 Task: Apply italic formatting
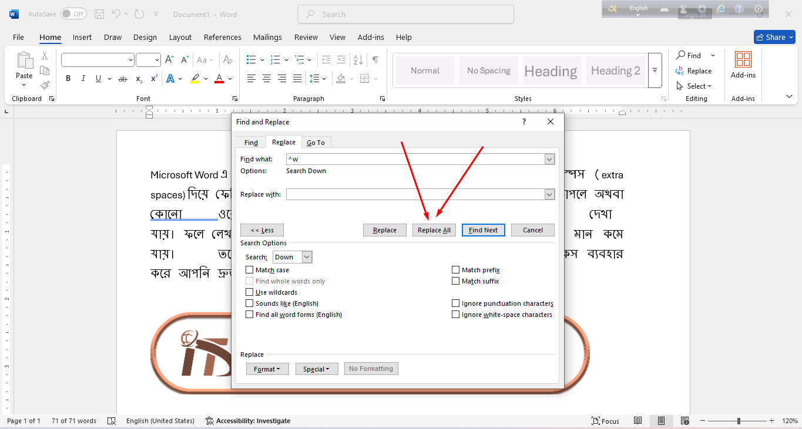coord(83,77)
